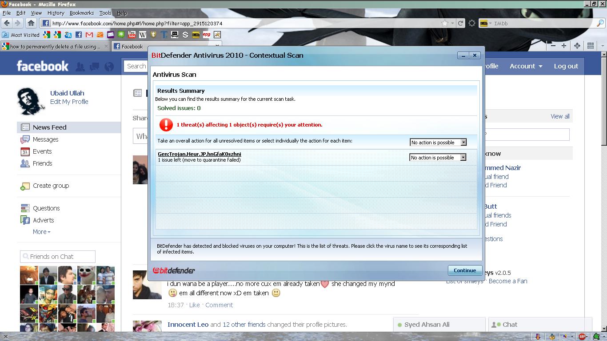Open the Facebook bookmark icon in bookmarks toolbar
Screen dimensions: 607x341
tap(79, 35)
